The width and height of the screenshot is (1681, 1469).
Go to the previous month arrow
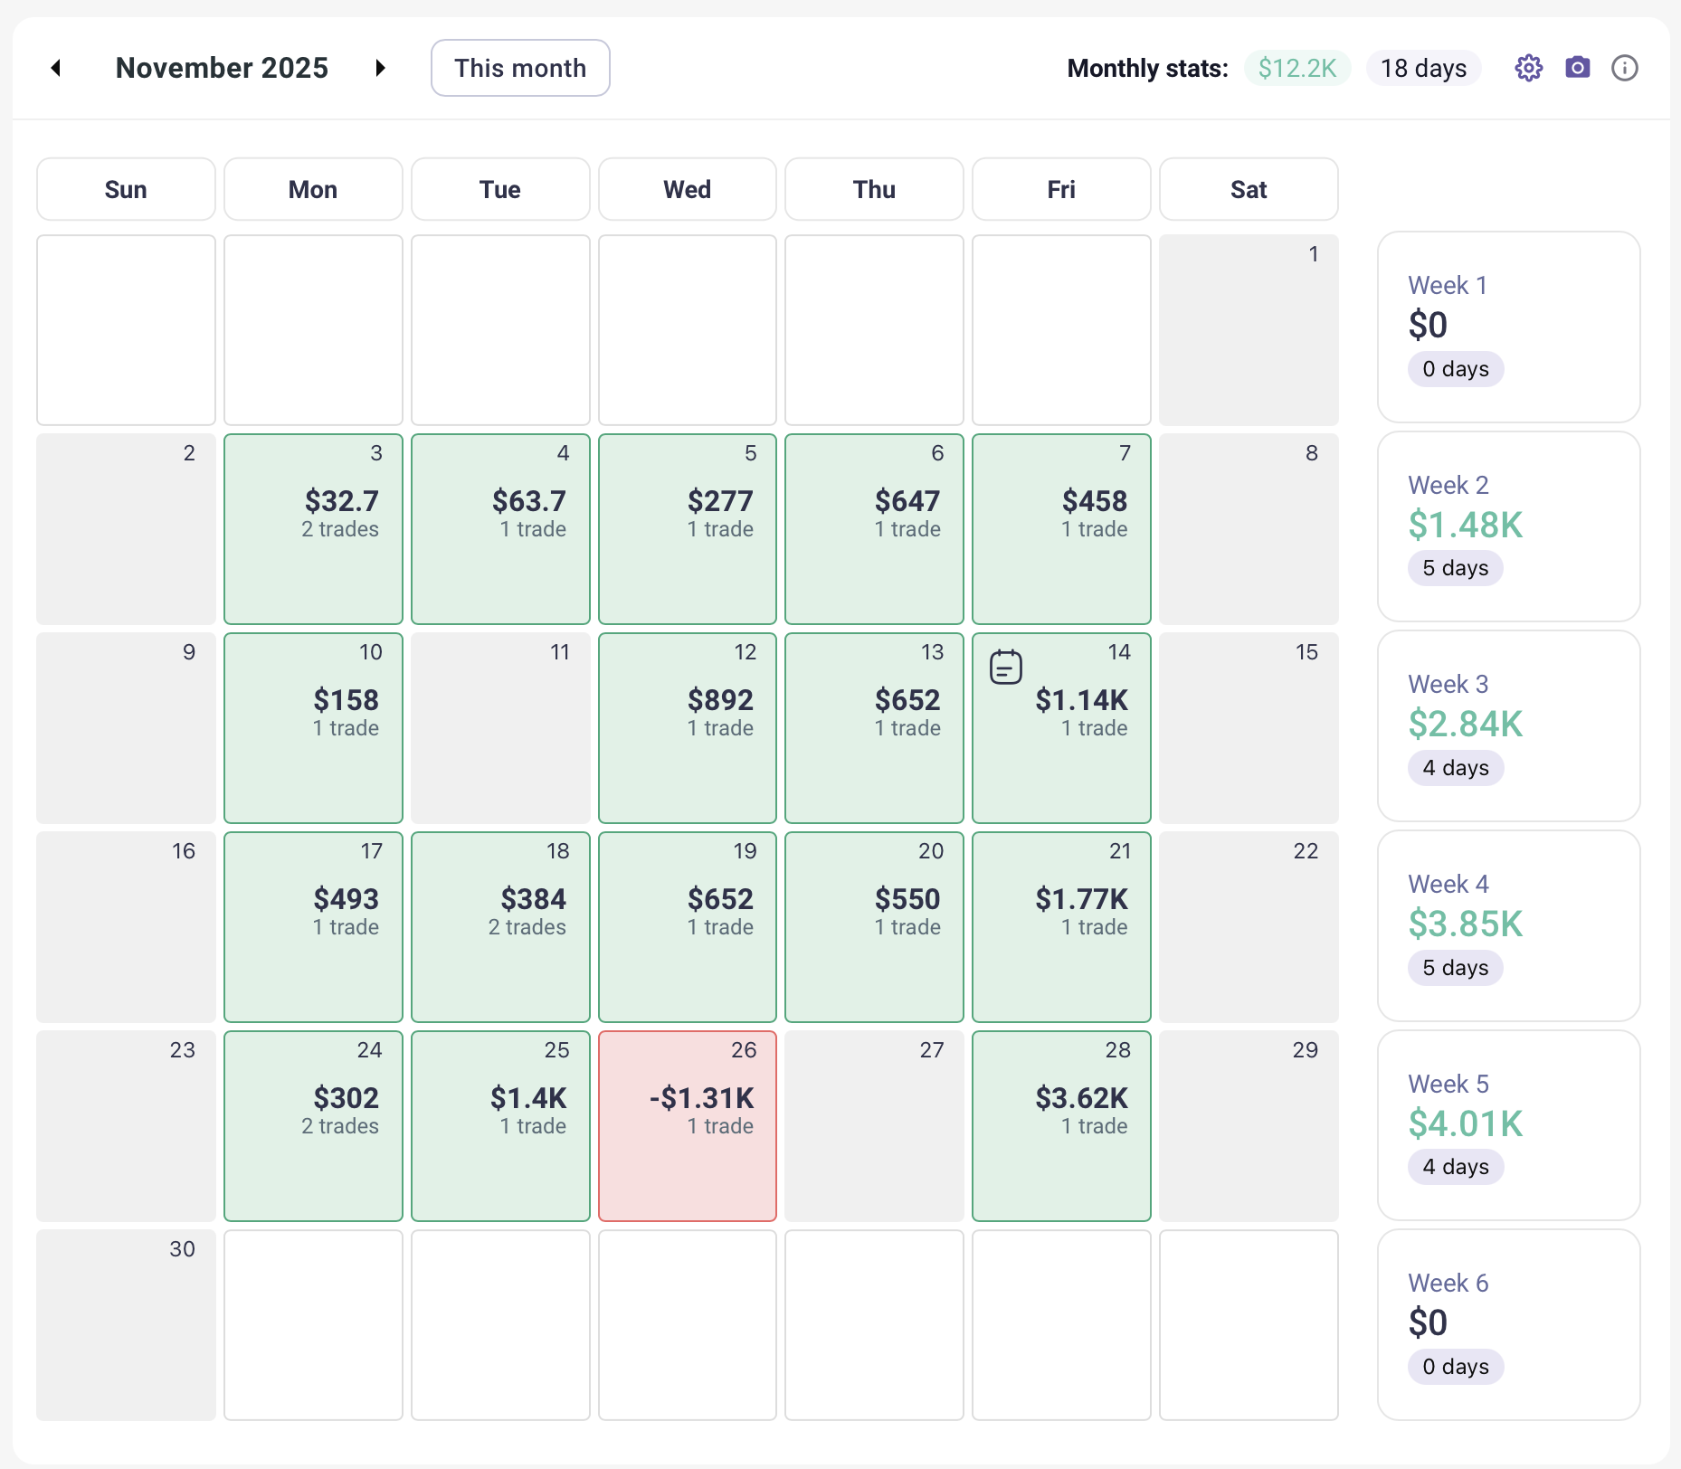56,68
